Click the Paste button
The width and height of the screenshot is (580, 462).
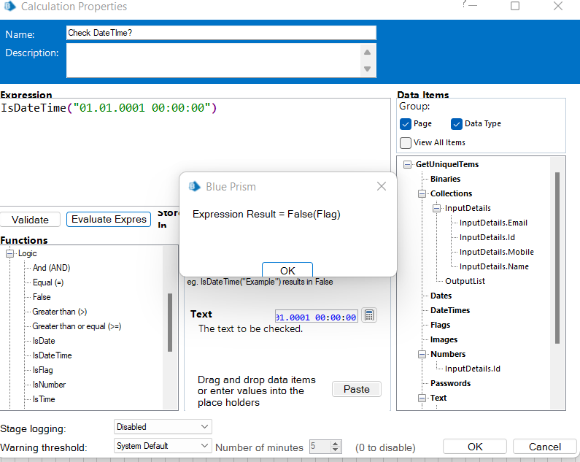(x=356, y=389)
